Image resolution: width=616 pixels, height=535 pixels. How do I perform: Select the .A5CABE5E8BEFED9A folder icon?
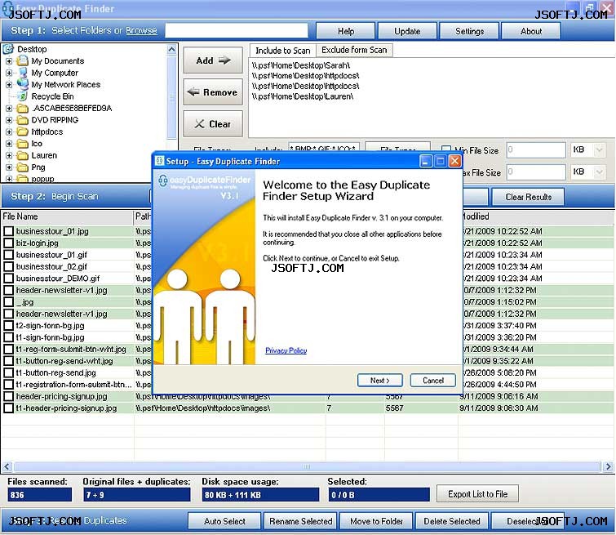click(x=23, y=108)
